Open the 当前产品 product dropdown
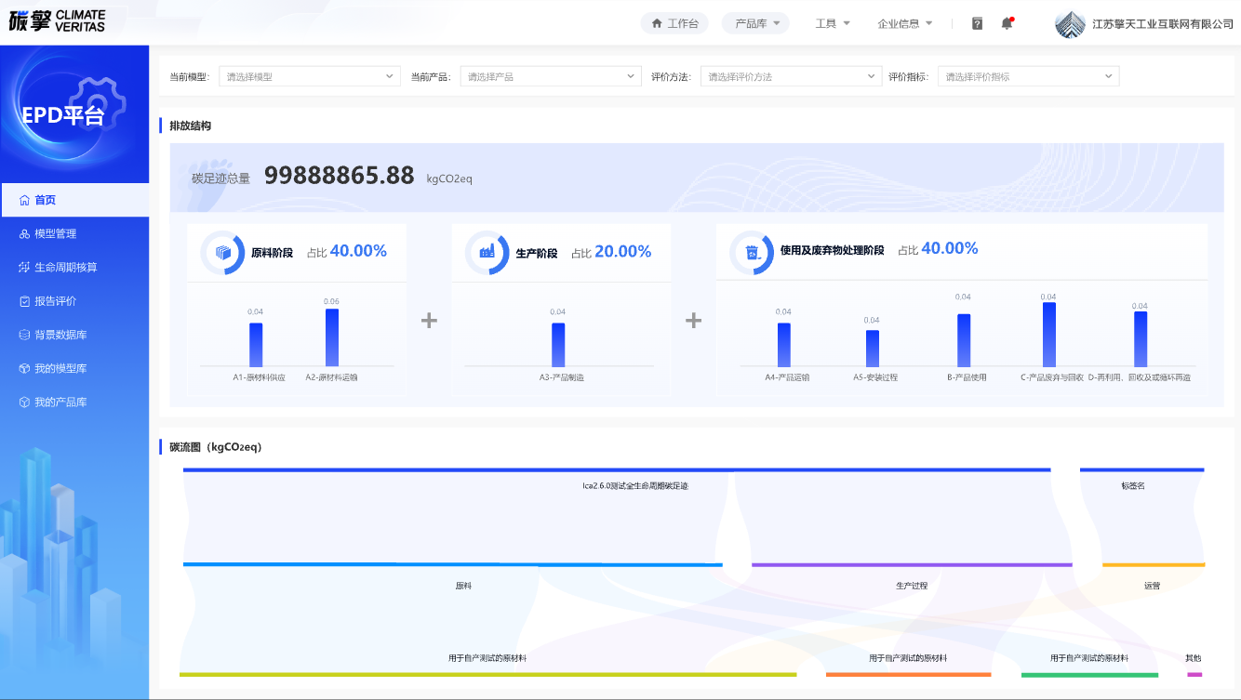 [550, 76]
